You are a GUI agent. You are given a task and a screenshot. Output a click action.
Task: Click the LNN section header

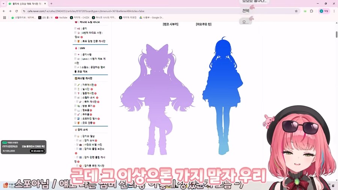click(x=82, y=48)
